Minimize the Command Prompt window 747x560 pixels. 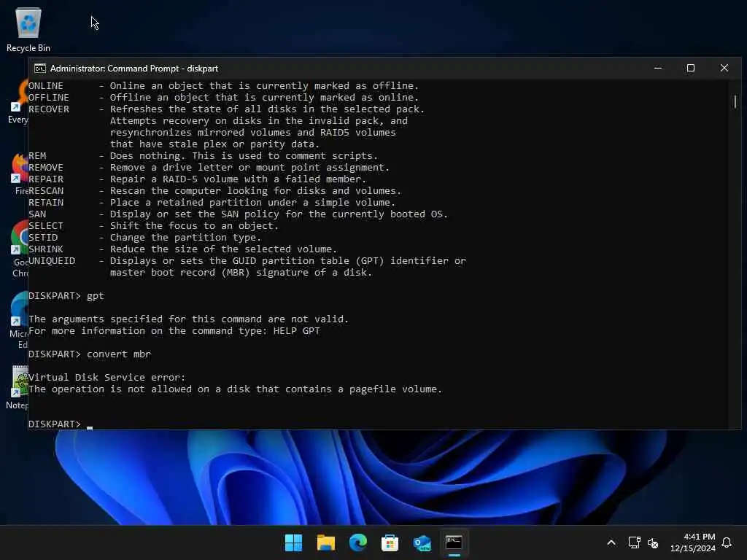(x=658, y=68)
